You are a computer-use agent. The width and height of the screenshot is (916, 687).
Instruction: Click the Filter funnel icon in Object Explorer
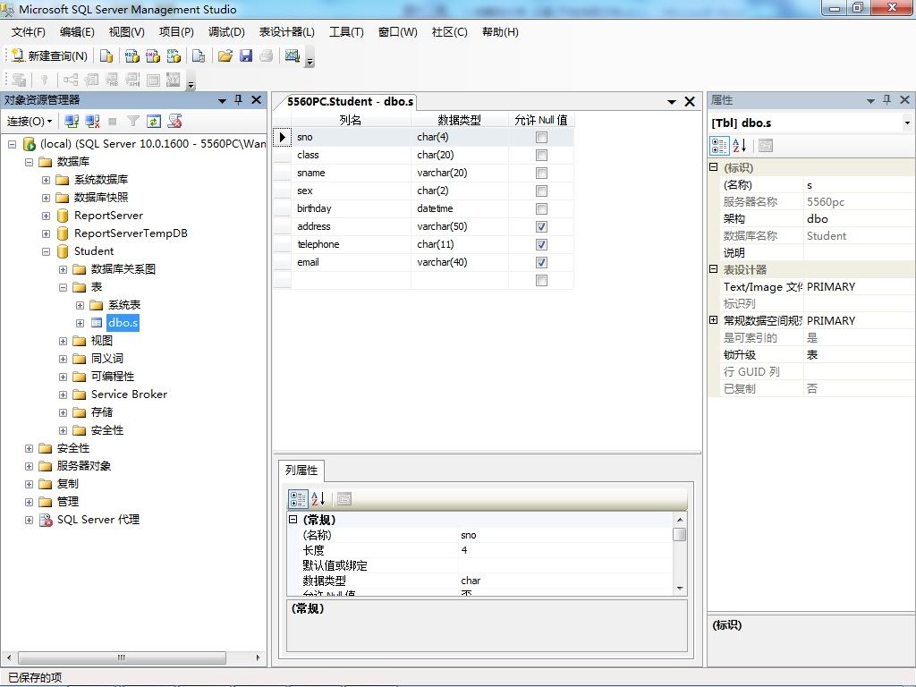coord(133,121)
